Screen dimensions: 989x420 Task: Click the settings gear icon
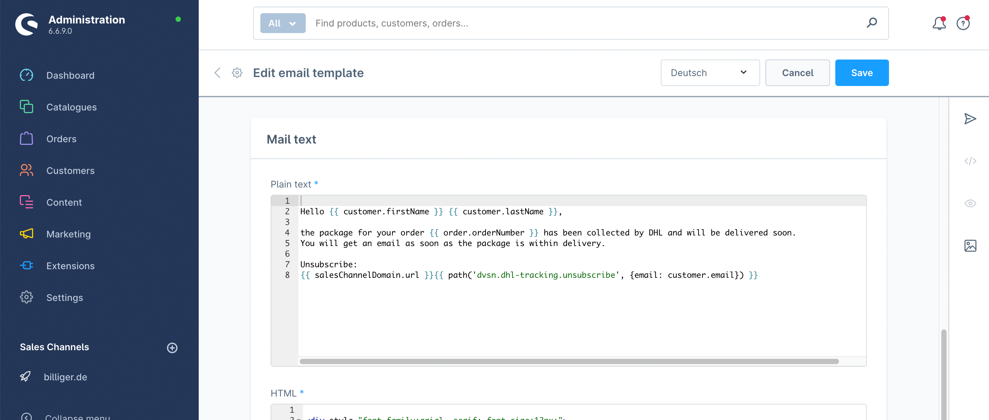[x=236, y=72]
